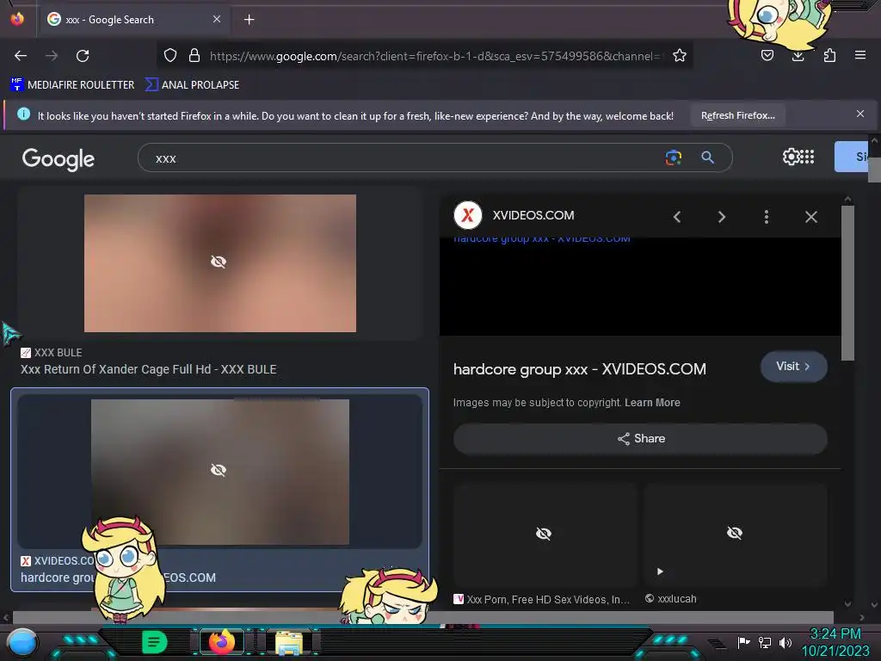The image size is (881, 661).
Task: Reveal the blurred first result thumbnail
Action: (x=219, y=262)
